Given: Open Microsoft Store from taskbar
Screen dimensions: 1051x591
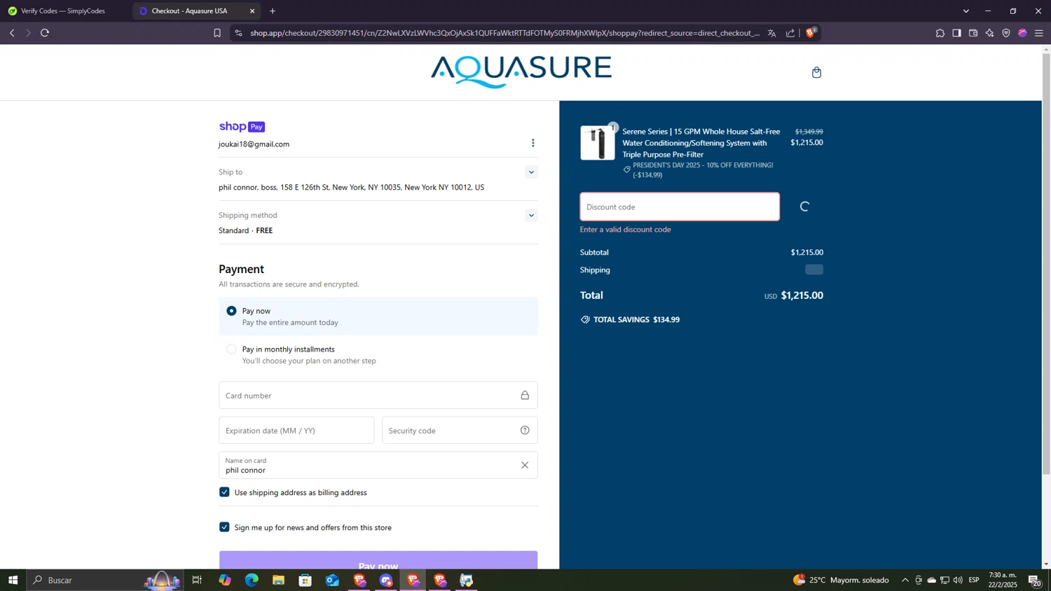Looking at the screenshot, I should [x=305, y=580].
